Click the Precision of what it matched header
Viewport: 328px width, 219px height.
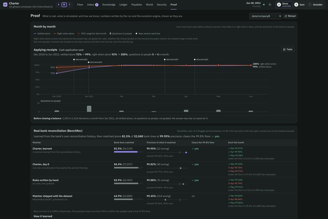point(161,142)
